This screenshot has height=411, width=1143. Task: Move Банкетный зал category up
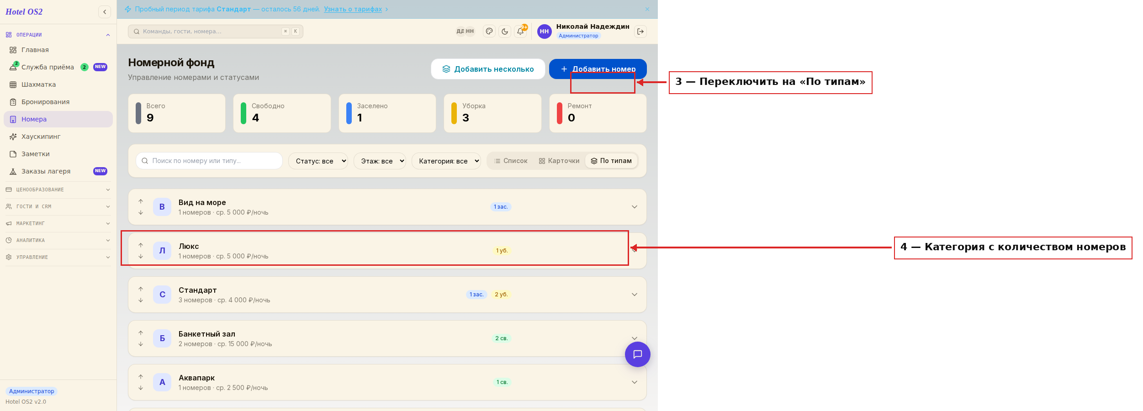point(141,333)
